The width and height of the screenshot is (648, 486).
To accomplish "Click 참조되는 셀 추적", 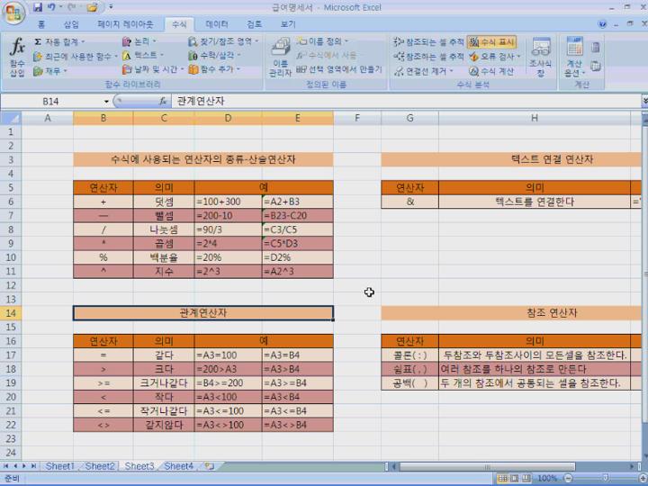I will [428, 41].
